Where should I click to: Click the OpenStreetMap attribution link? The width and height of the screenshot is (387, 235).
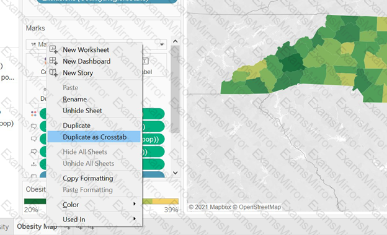[x=260, y=207]
